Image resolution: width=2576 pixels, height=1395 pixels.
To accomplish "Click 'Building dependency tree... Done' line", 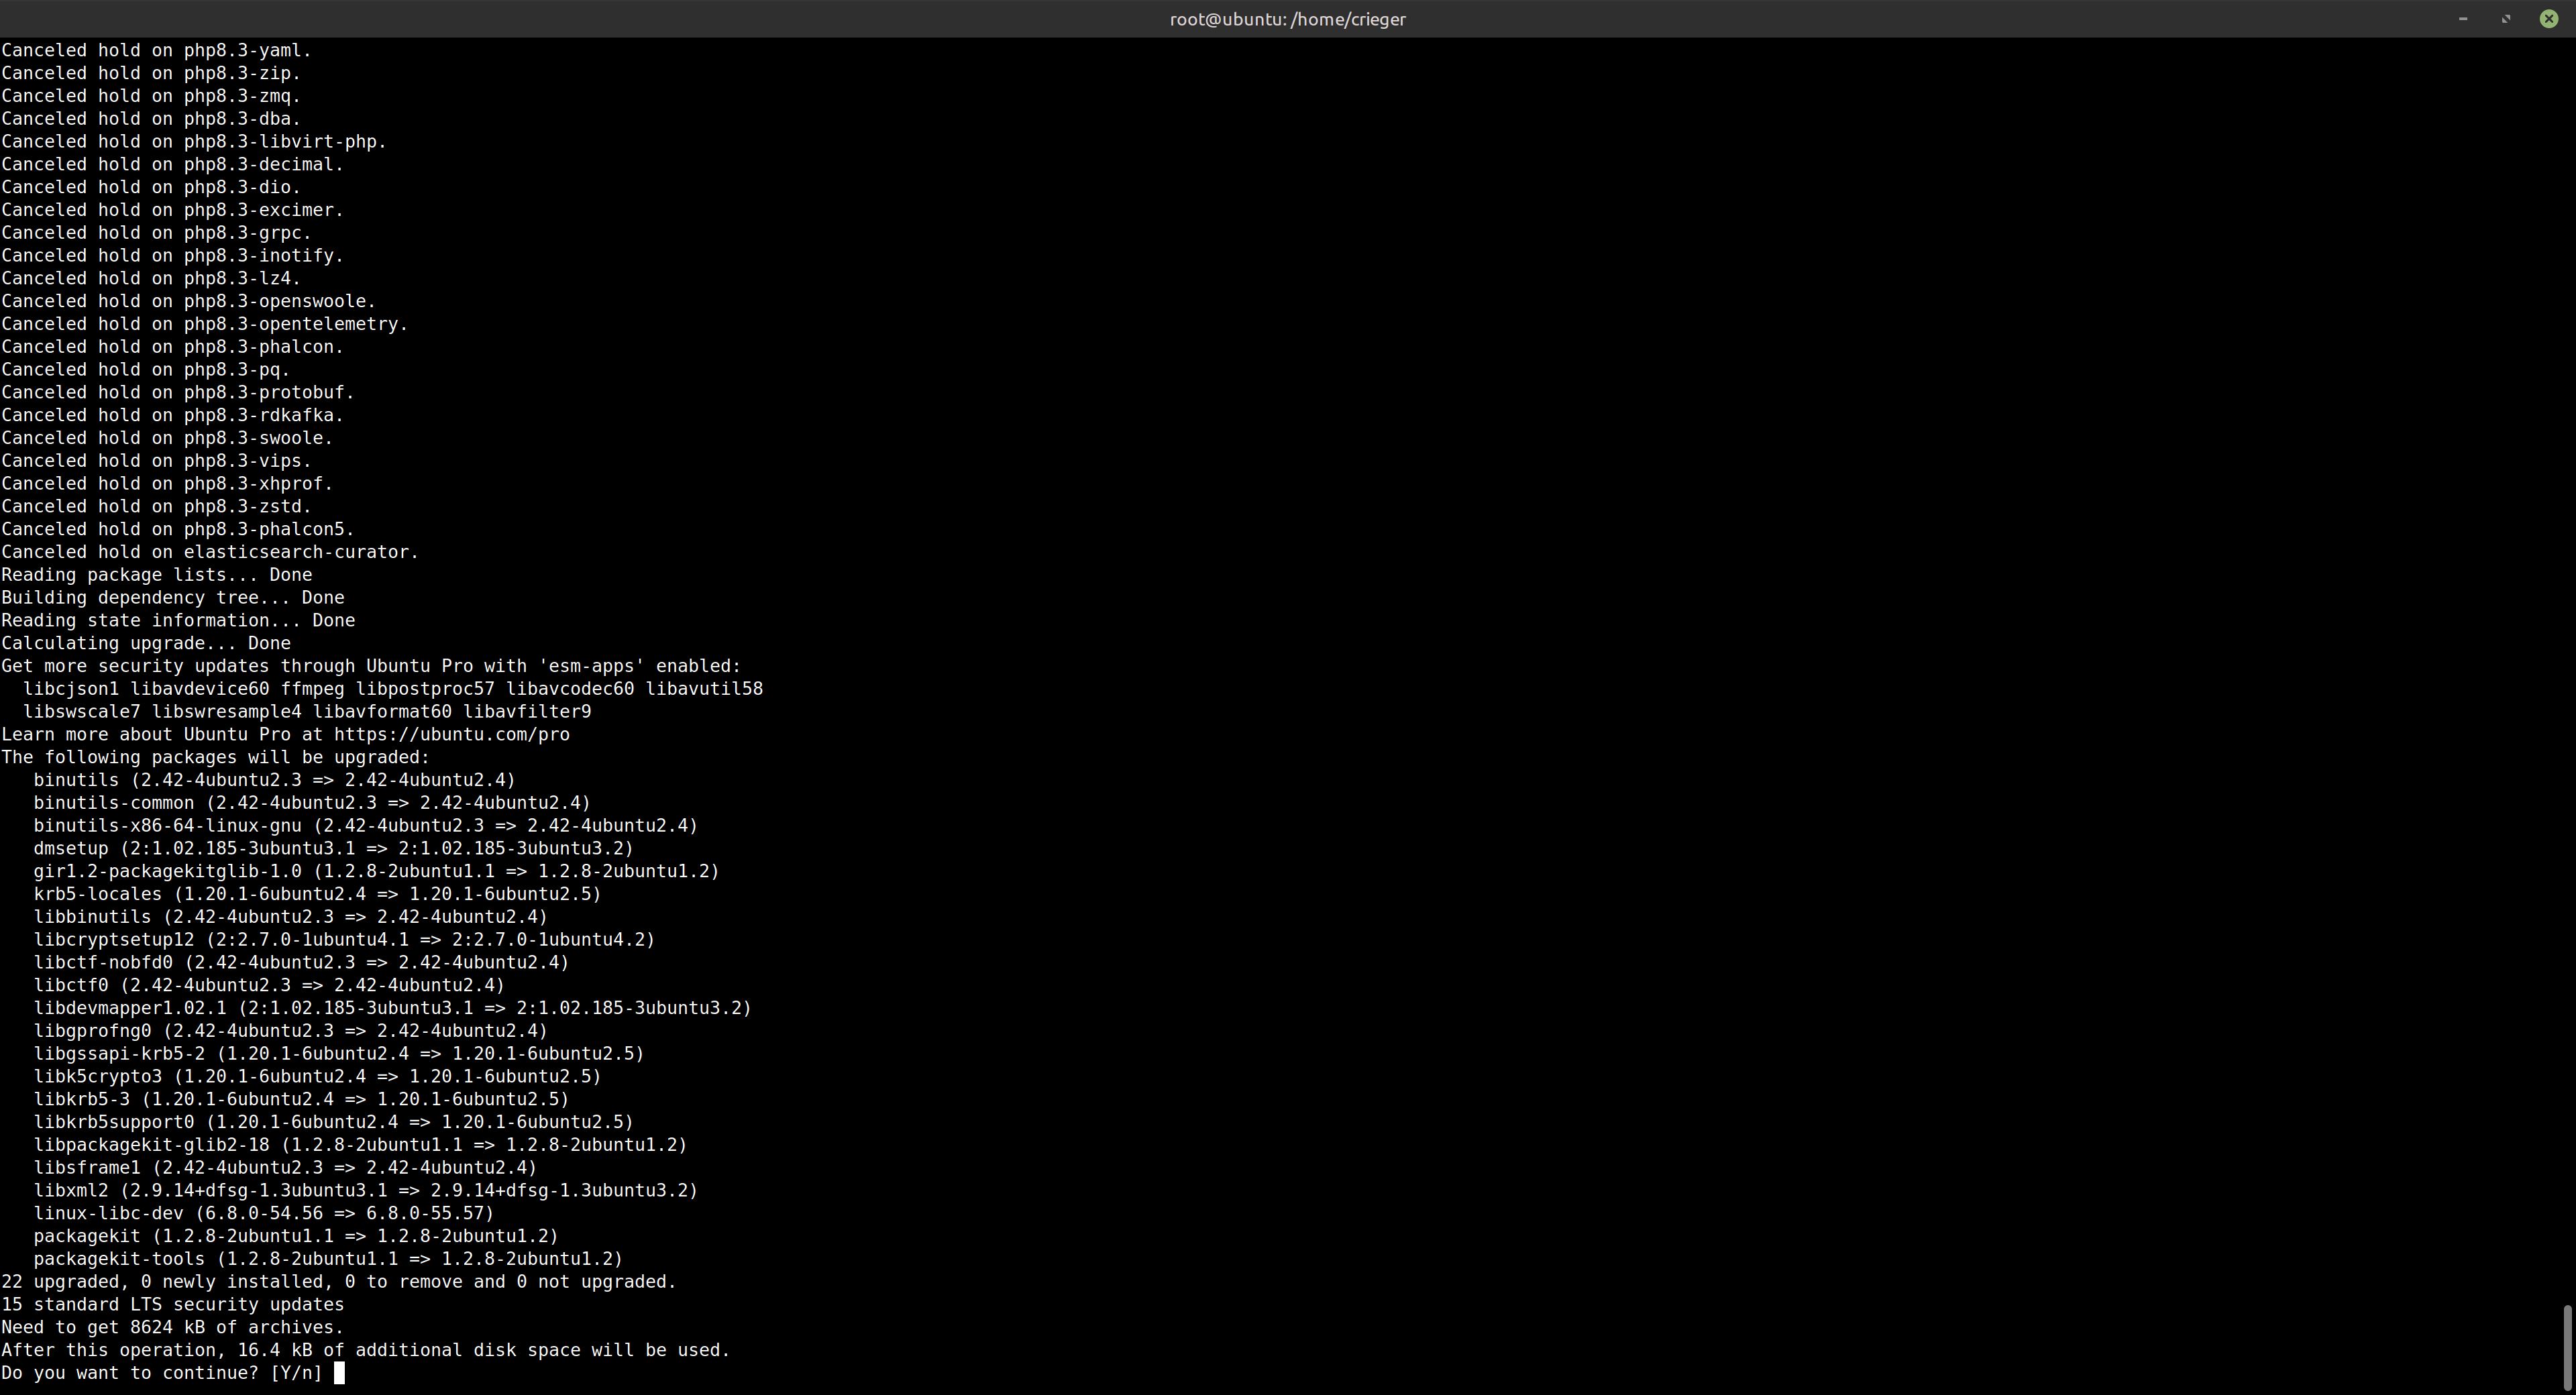I will [173, 597].
